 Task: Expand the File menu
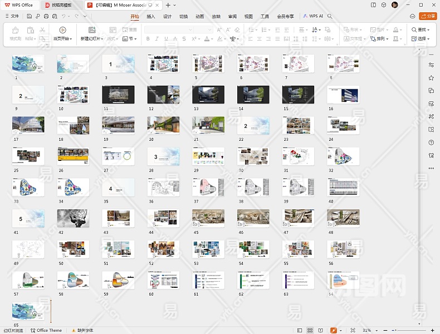click(12, 17)
